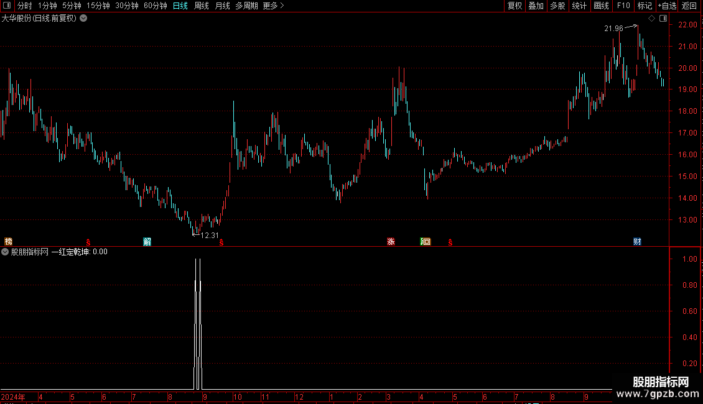Click the diamond icon above price axis
703x404 pixels.
[x=652, y=19]
